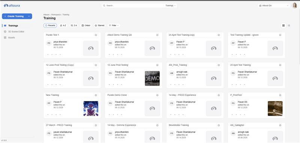This screenshot has height=143, width=300.
Task: Switch to list view layout
Action: tap(289, 25)
